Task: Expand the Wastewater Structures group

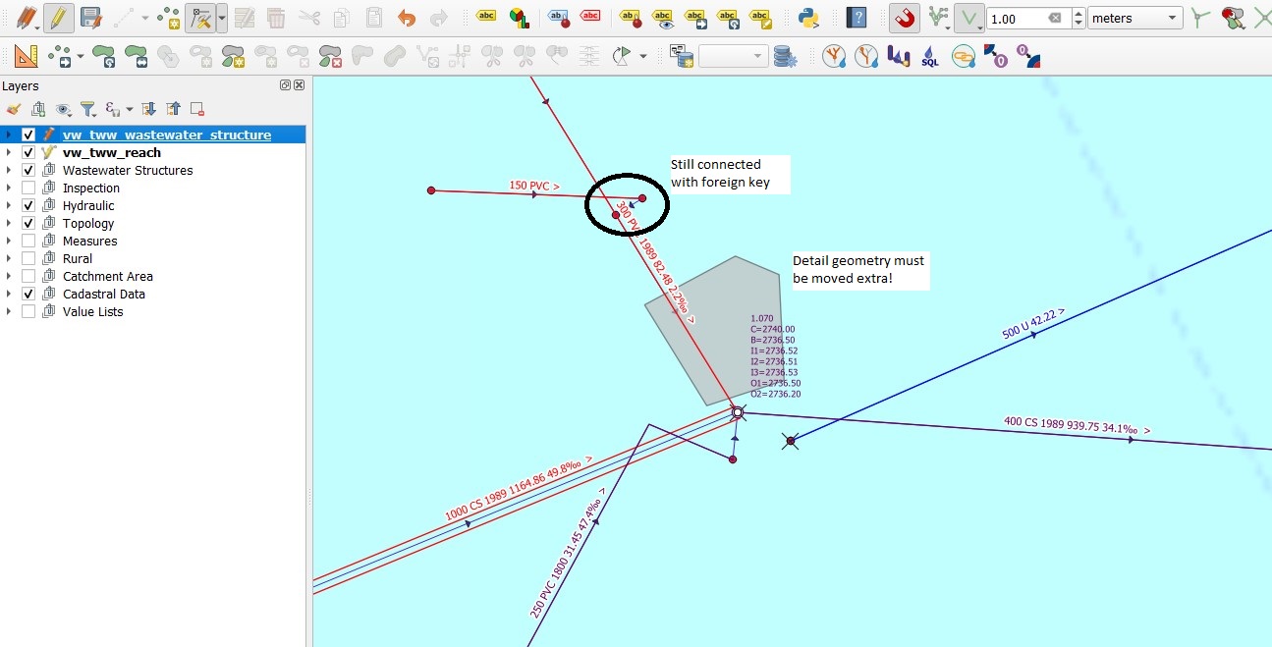Action: tap(9, 170)
